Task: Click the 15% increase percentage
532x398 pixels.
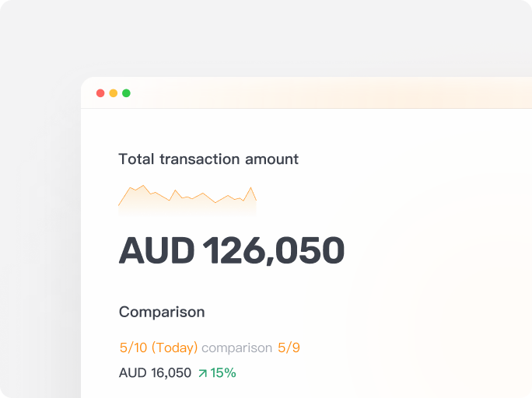Action: pos(223,373)
